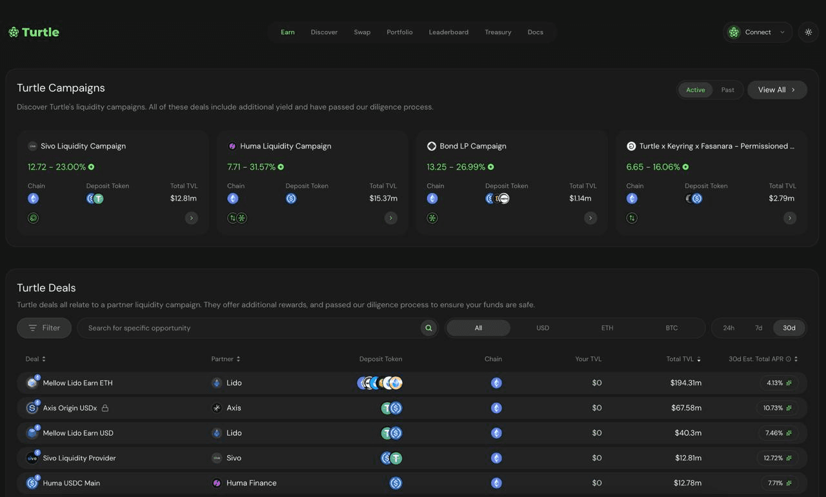Switch campaigns to Active
Viewport: 826px width, 497px height.
tap(696, 90)
